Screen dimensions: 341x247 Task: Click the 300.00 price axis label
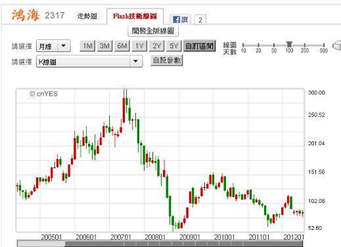pos(316,93)
